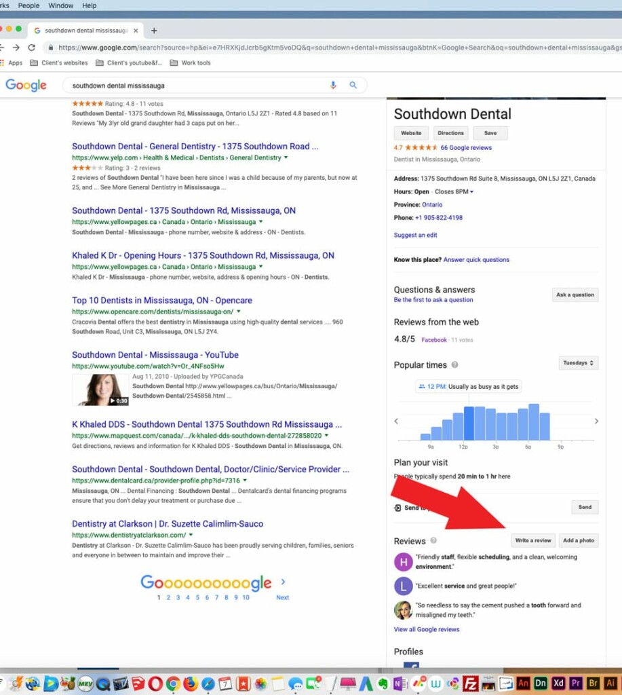Viewport: 622px width, 695px height.
Task: Select the southdown dental mississauga tab
Action: point(86,31)
